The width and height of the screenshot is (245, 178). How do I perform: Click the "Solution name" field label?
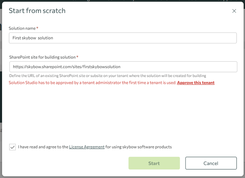click(22, 28)
